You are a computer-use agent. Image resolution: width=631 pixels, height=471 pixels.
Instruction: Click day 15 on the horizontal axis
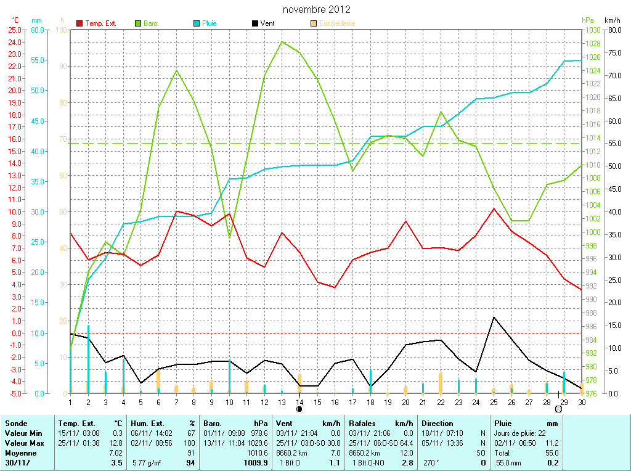point(317,402)
